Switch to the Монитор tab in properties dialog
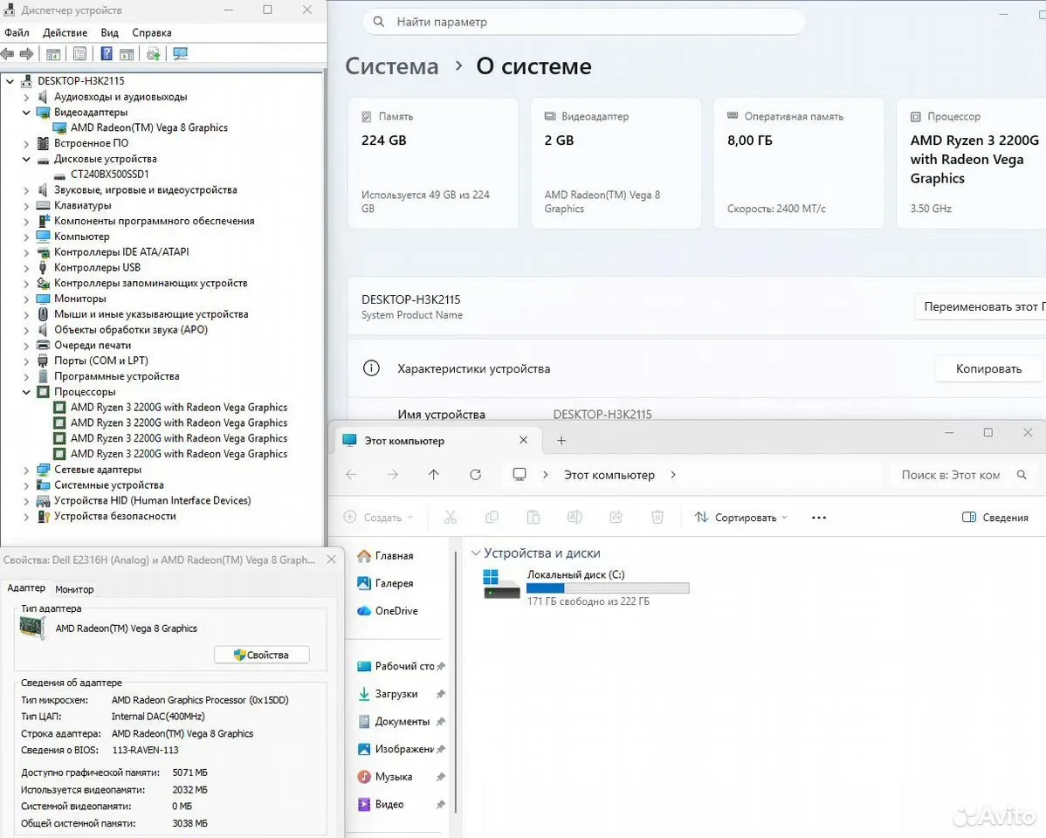 [74, 589]
